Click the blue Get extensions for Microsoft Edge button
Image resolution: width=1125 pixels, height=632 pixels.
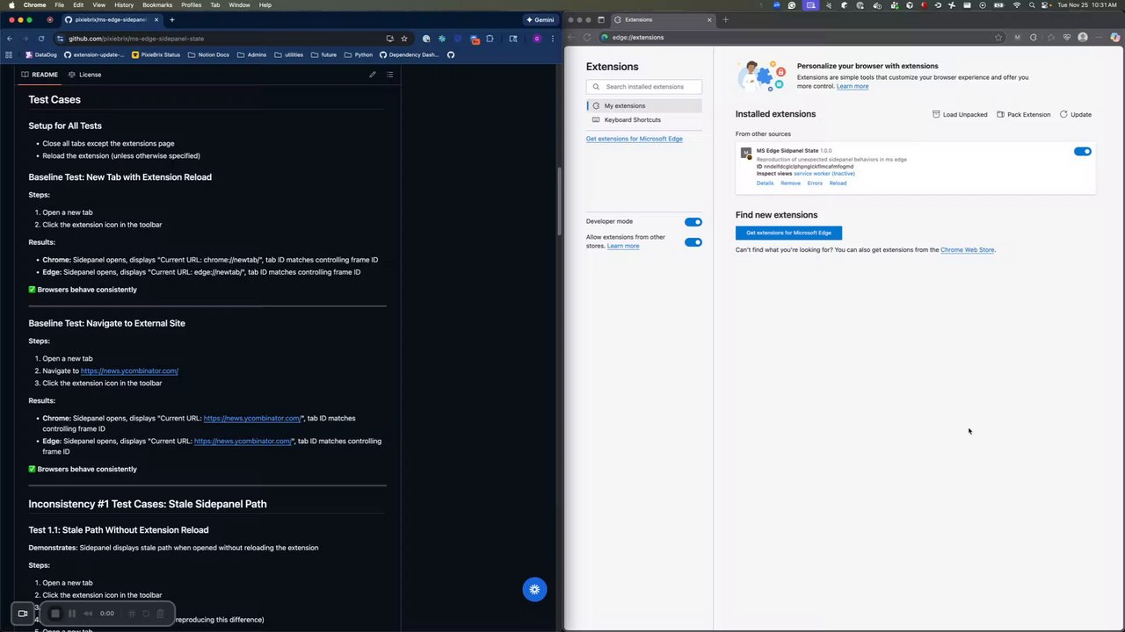[788, 233]
